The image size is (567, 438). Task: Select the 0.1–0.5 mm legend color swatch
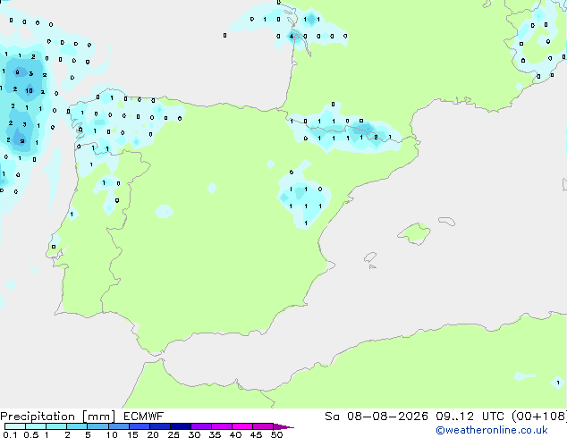(x=15, y=426)
